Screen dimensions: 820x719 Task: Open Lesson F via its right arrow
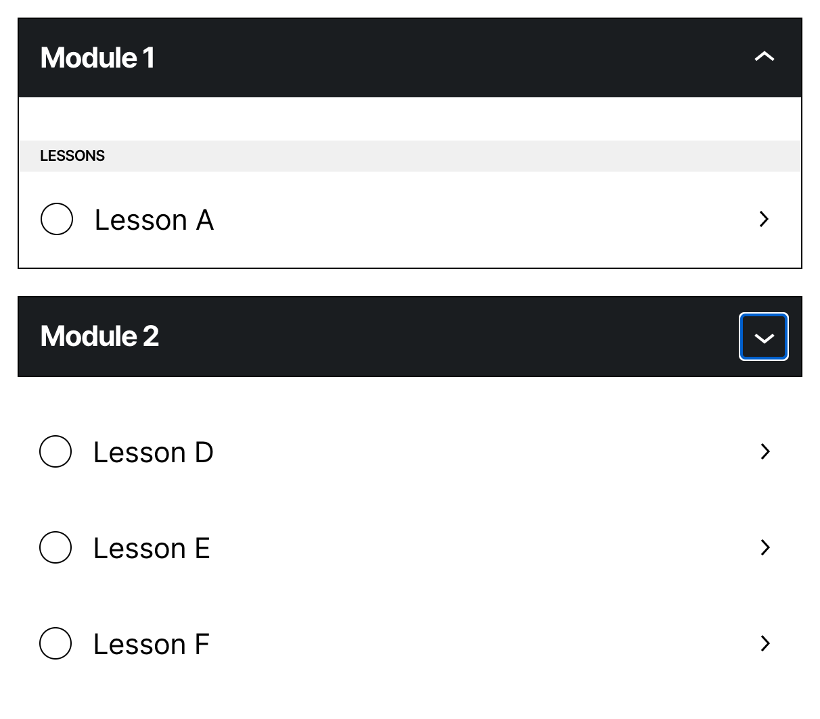tap(765, 643)
